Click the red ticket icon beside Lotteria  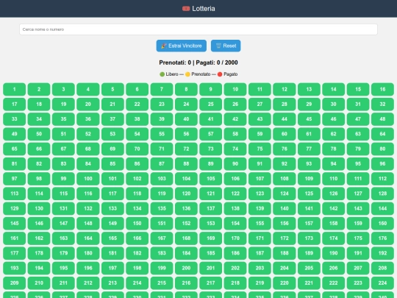pyautogui.click(x=186, y=9)
